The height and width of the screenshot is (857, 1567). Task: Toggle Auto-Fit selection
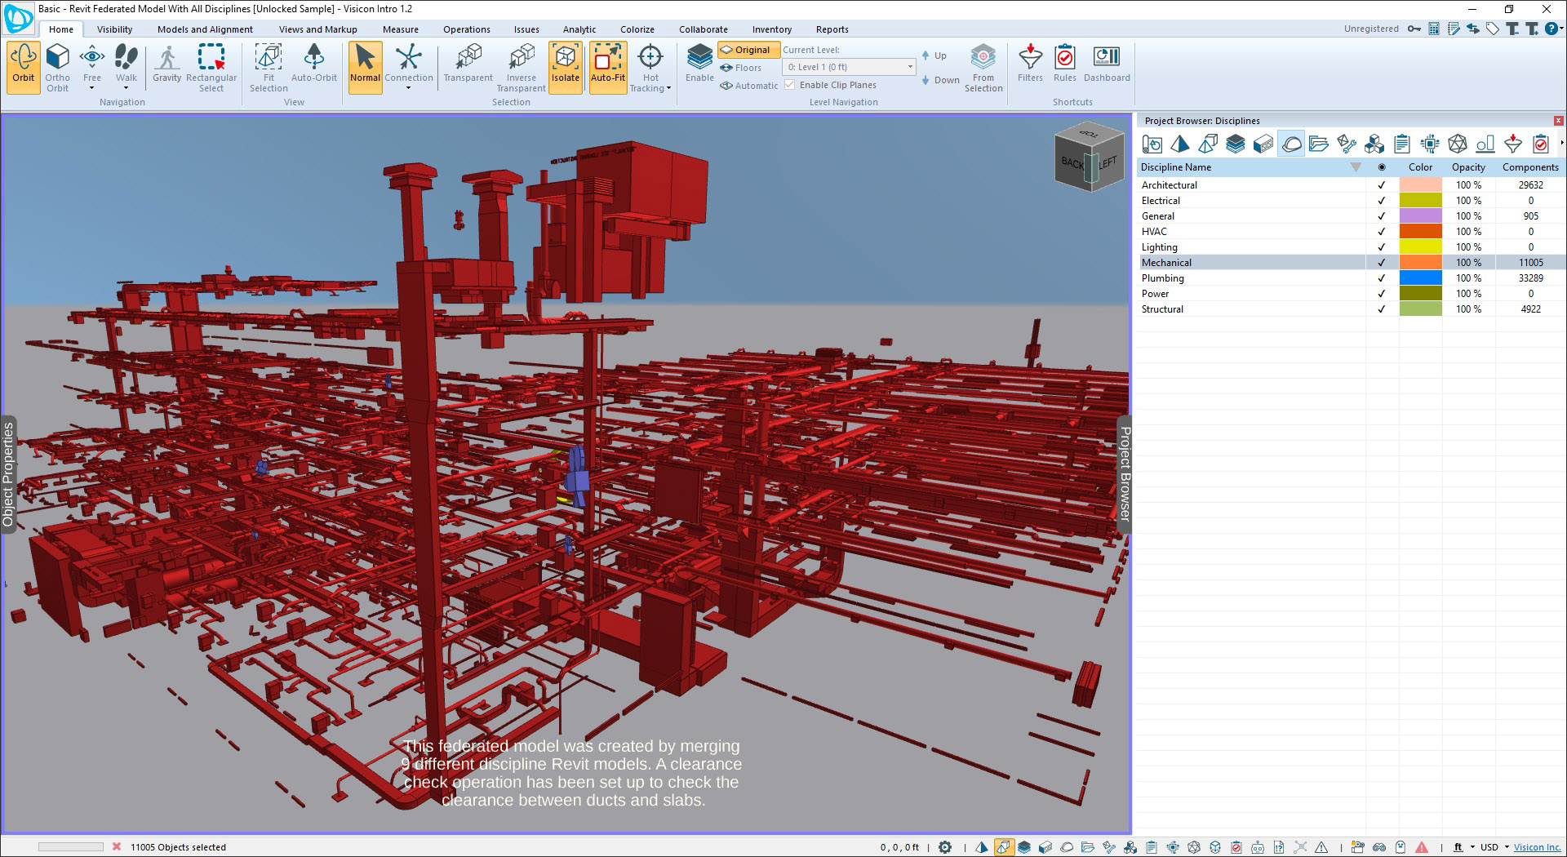point(608,66)
